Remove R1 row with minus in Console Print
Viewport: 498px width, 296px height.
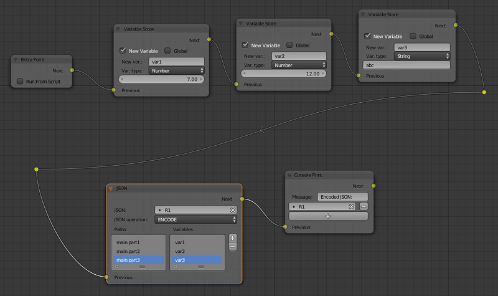coord(364,206)
